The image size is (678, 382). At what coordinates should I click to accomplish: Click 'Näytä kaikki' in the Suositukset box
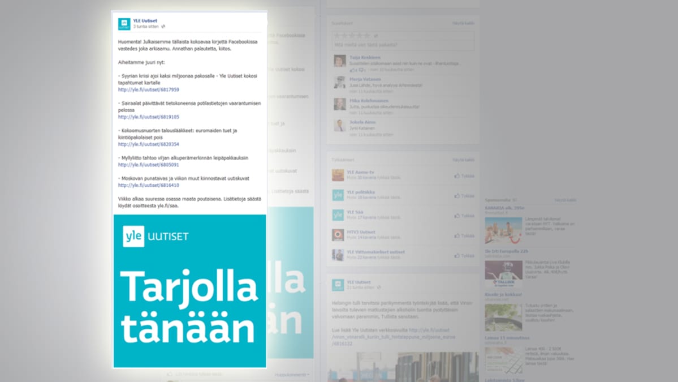(x=463, y=23)
